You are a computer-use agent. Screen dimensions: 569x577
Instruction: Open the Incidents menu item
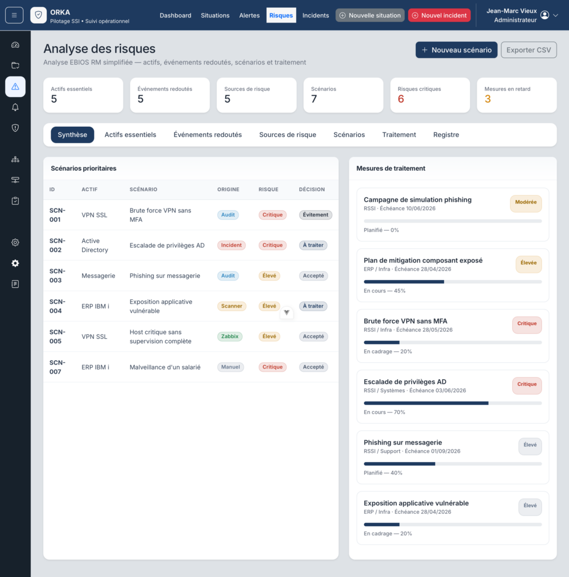tap(315, 15)
